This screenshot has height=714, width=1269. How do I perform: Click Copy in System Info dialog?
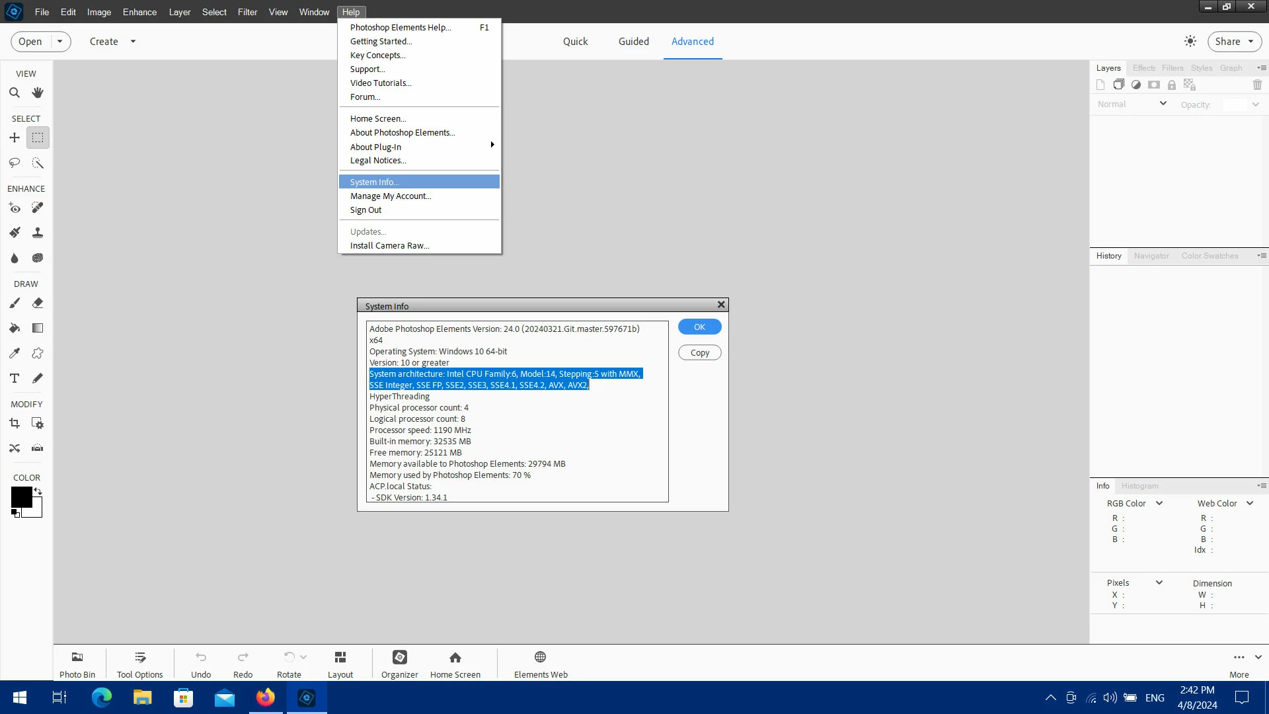pyautogui.click(x=699, y=352)
